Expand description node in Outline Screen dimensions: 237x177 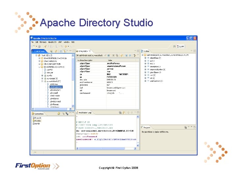[145, 67]
